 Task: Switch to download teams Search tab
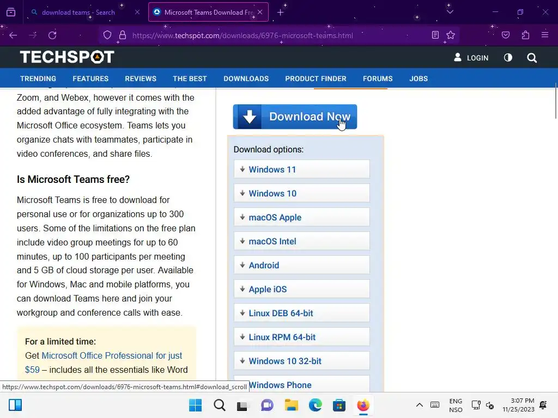pyautogui.click(x=84, y=12)
